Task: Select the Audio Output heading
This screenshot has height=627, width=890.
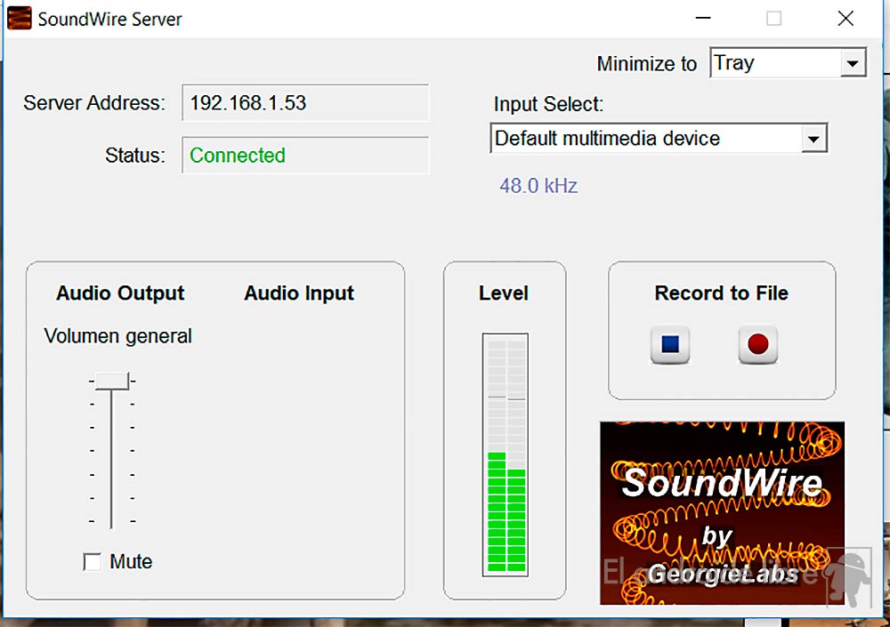Action: coord(120,293)
